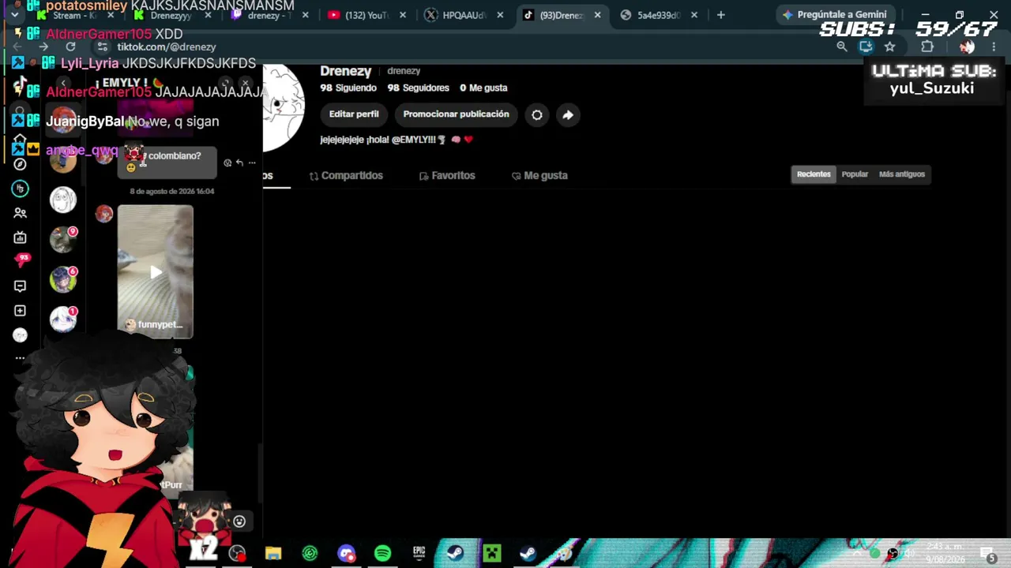Open TikTok Explore compass icon in sidebar

[x=21, y=164]
